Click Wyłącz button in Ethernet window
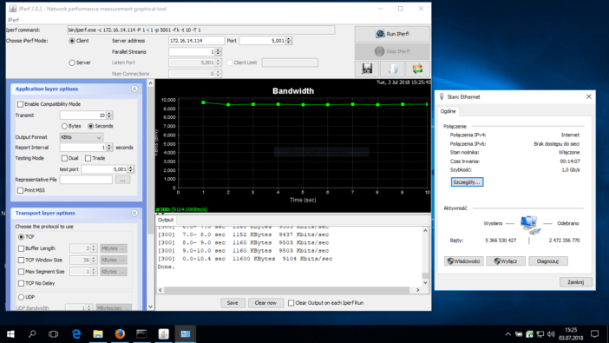Screen dimensions: 609x343 click(x=506, y=261)
